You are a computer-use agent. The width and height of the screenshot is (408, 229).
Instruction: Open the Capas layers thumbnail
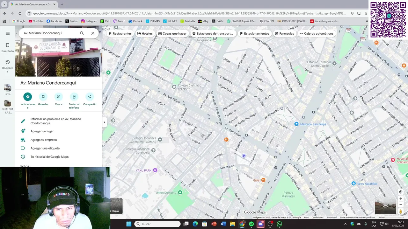point(116,206)
